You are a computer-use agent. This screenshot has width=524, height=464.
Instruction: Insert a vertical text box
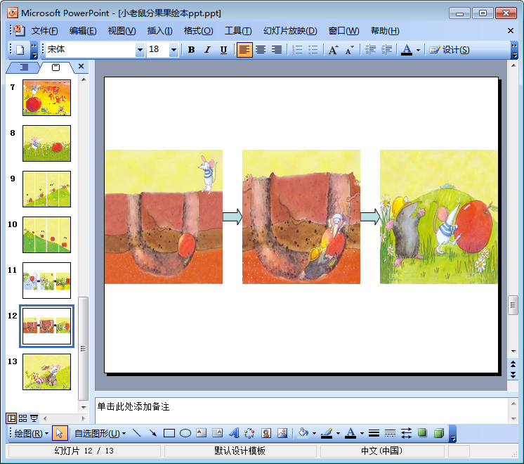point(217,434)
